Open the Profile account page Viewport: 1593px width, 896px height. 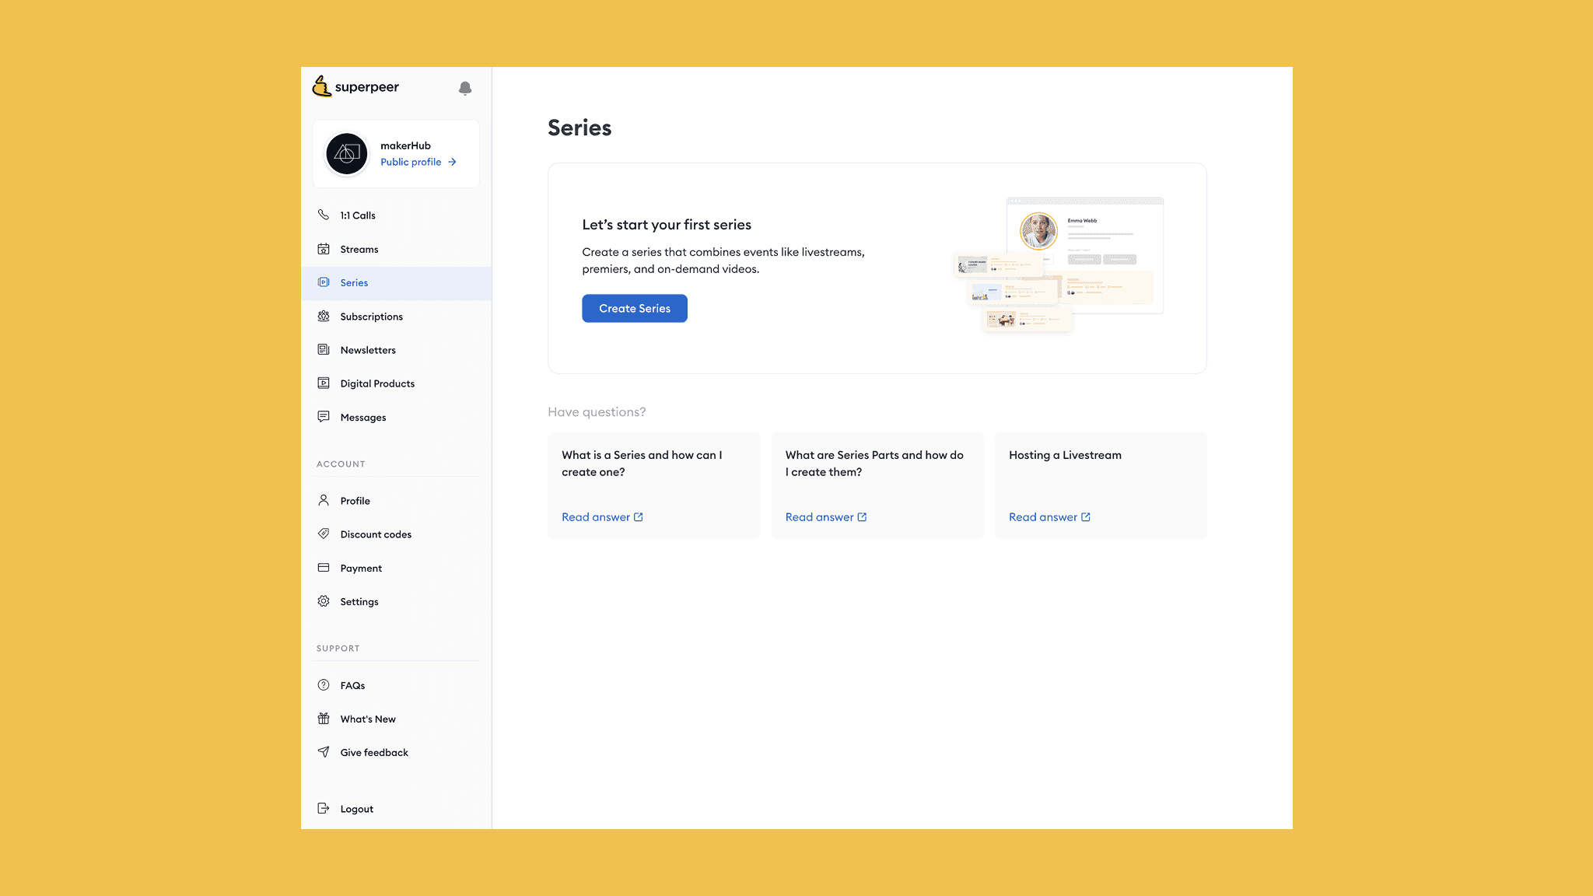point(355,501)
